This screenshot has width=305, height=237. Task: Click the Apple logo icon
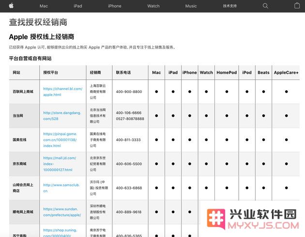pyautogui.click(x=11, y=6)
